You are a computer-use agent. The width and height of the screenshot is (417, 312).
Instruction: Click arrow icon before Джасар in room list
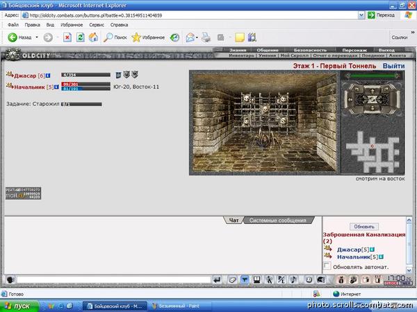click(x=328, y=249)
